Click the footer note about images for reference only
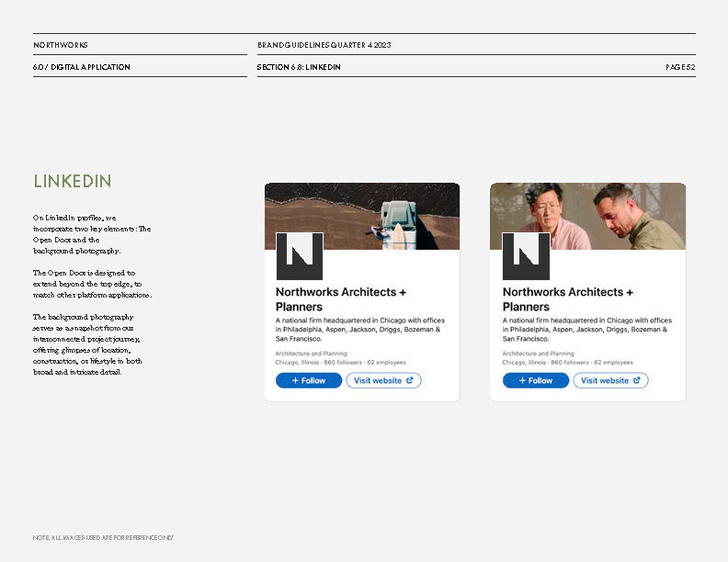The width and height of the screenshot is (728, 562). [103, 537]
